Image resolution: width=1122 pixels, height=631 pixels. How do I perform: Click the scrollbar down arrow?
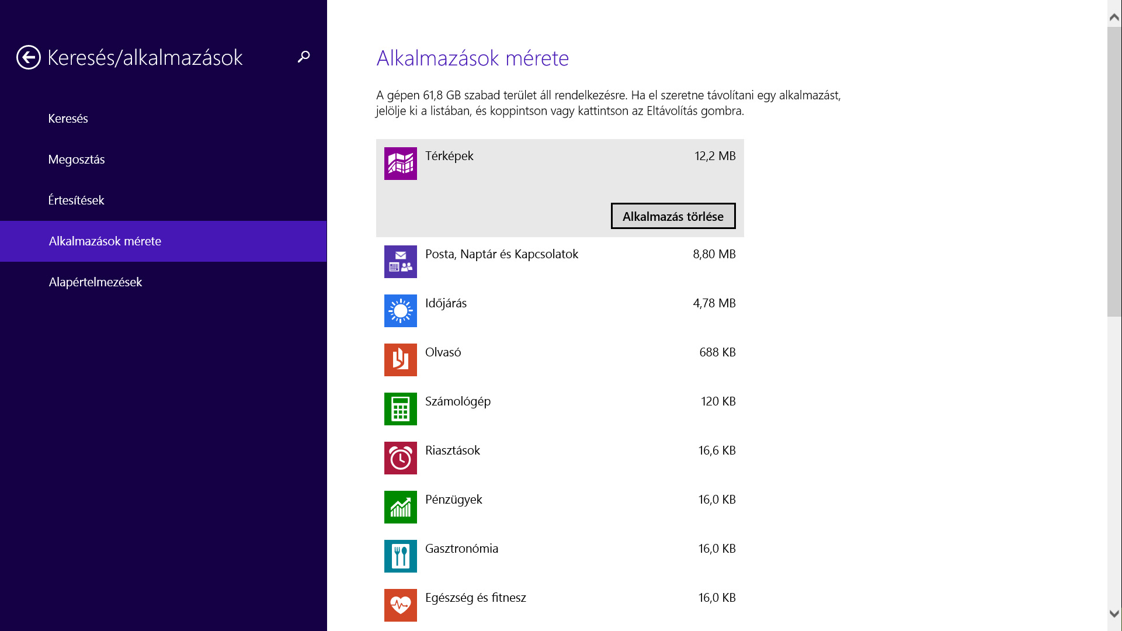click(1114, 613)
